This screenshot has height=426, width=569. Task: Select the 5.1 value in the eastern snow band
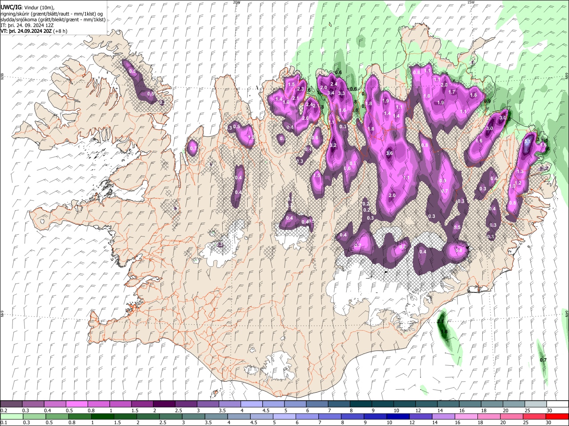[528, 142]
